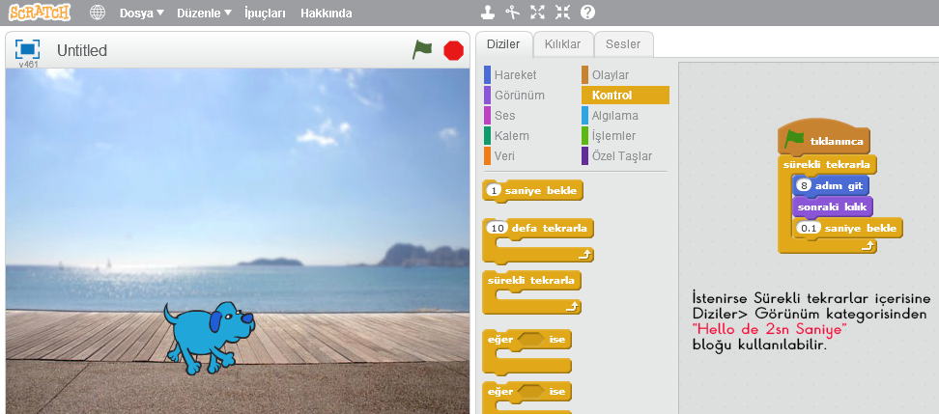This screenshot has height=414, width=939.
Task: Click the 'tıklanınca' hat block in script
Action: coord(824,138)
